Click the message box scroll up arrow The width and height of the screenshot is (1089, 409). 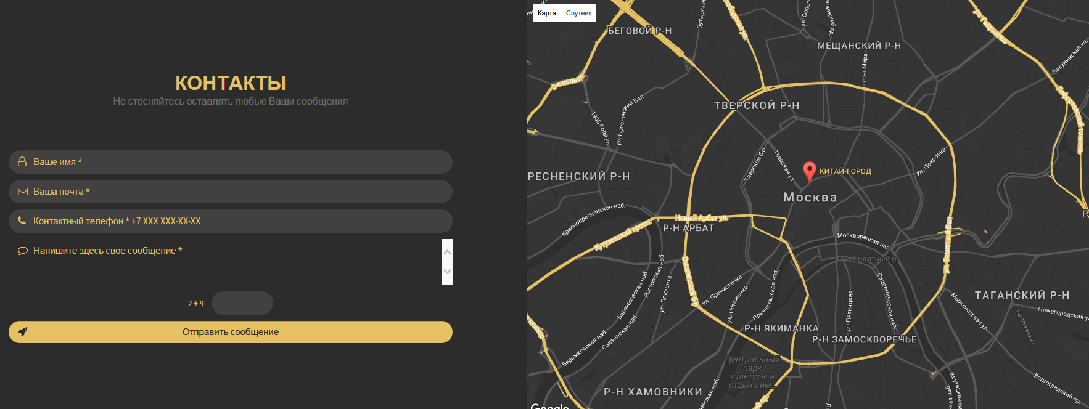[x=448, y=251]
